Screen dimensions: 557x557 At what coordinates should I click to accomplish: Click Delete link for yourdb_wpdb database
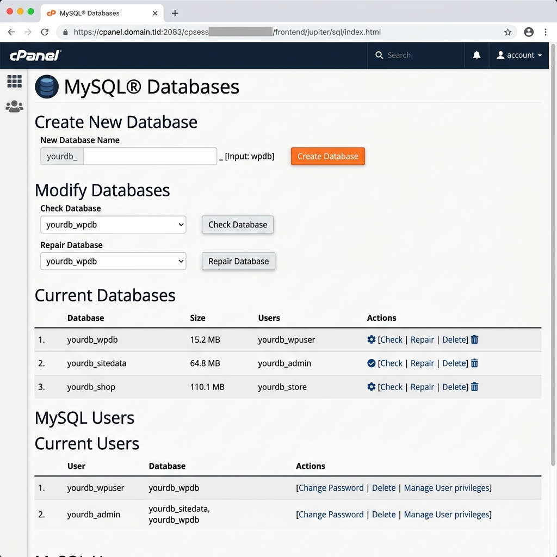[x=454, y=339]
